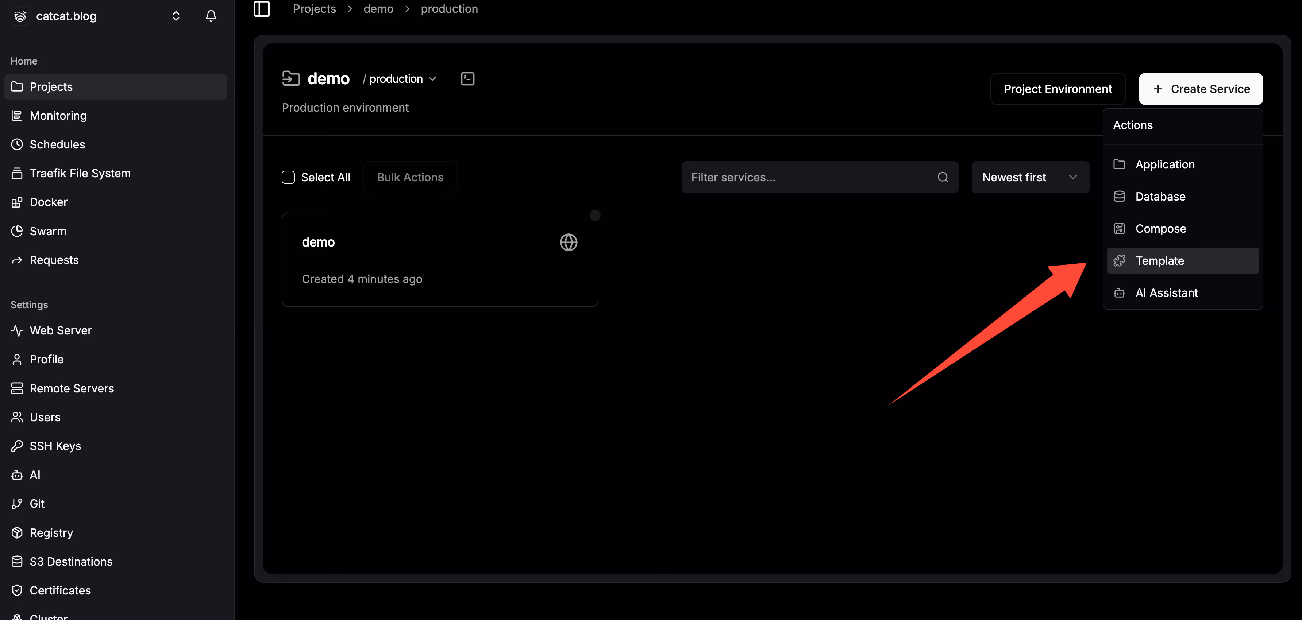Click the search icon in filter field
1302x620 pixels.
(x=943, y=177)
